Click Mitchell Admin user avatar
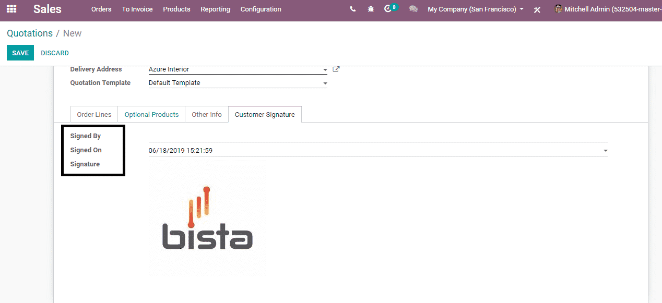662x303 pixels. 558,9
